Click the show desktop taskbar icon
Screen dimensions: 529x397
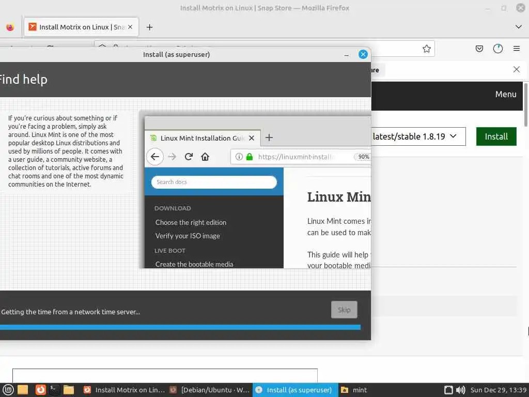pos(23,390)
